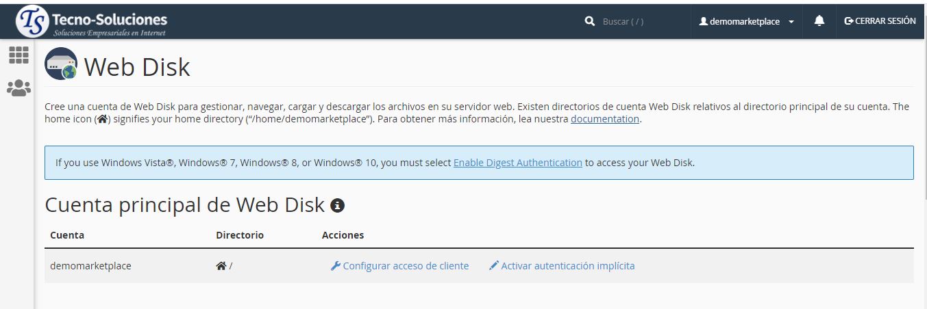Click the search magnifier icon
The width and height of the screenshot is (927, 309).
590,22
